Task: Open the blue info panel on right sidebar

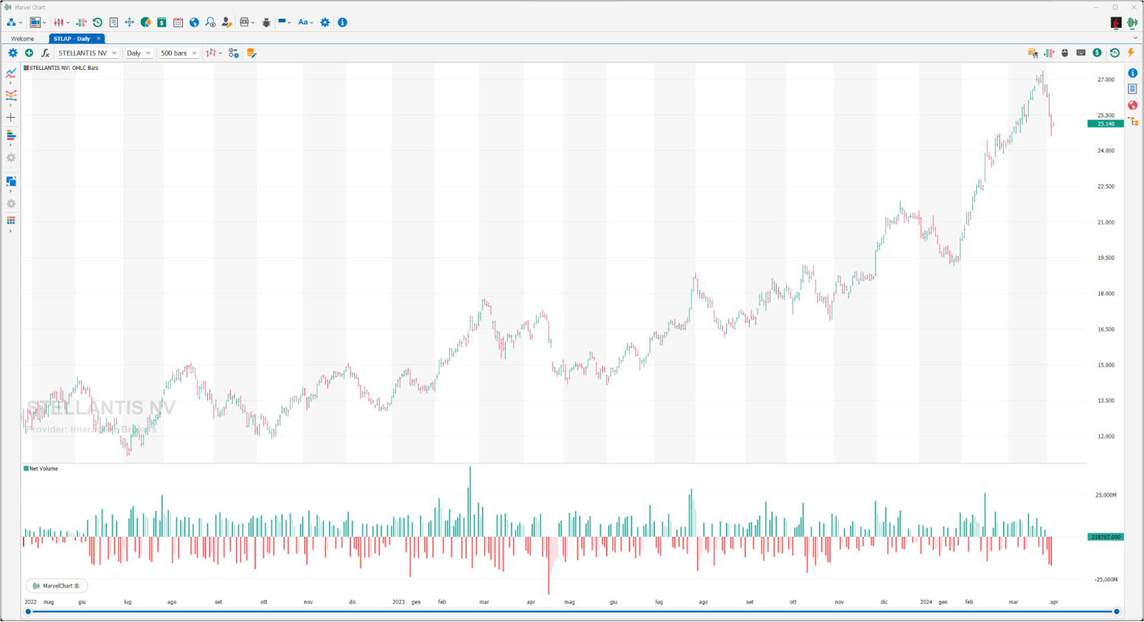Action: click(x=1133, y=73)
